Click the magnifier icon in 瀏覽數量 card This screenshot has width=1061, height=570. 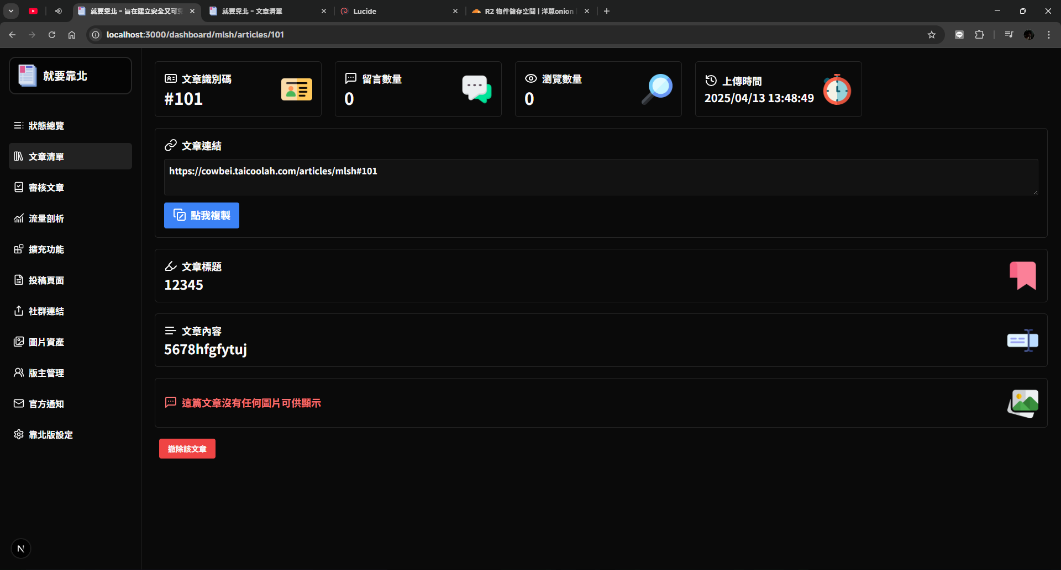click(657, 89)
